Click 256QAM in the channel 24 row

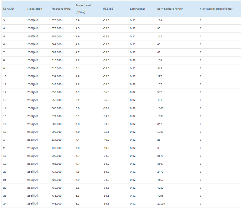[33, 204]
